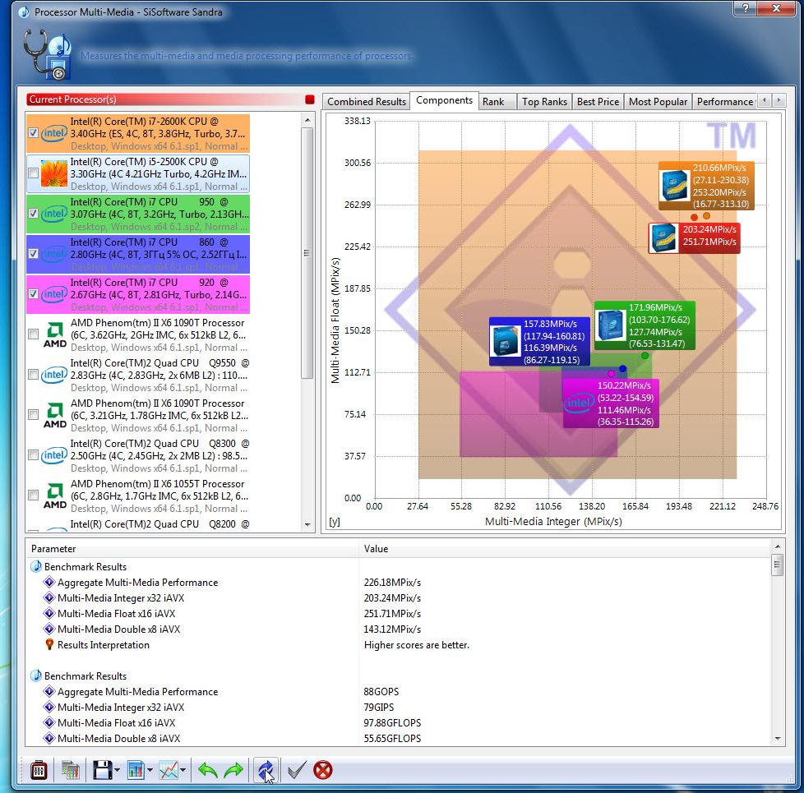Uncheck the Core i7 920 processor checkbox
Viewport: 804px width, 793px height.
pos(34,293)
